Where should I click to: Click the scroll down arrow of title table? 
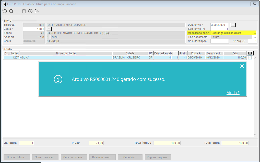click(255, 135)
